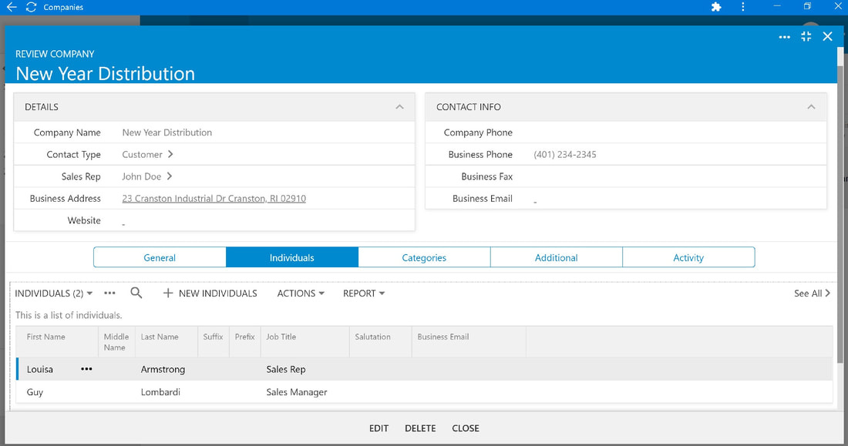Open the vertical dots app menu
Viewport: 848px width, 446px height.
(742, 7)
